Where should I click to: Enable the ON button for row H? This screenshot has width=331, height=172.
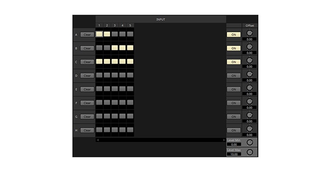[233, 130]
